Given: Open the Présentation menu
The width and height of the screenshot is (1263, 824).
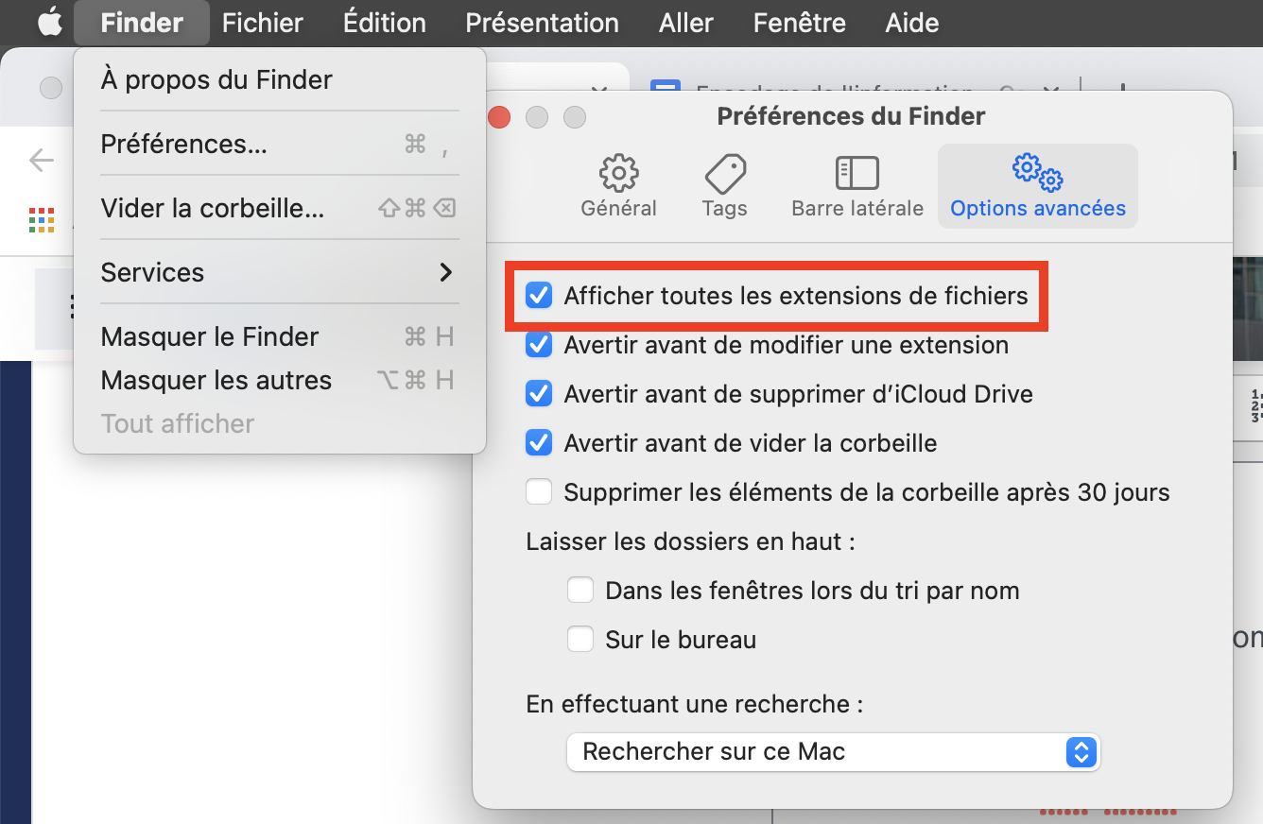Looking at the screenshot, I should (x=542, y=23).
